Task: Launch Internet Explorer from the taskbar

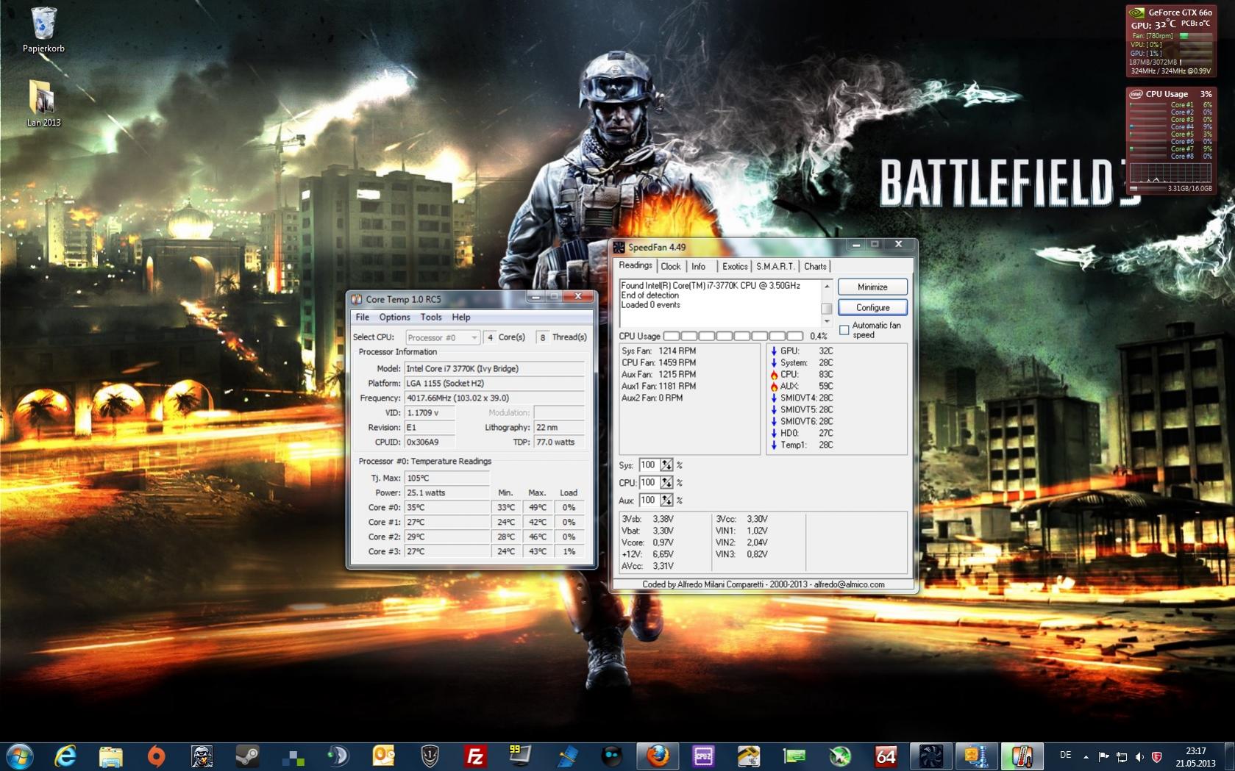Action: click(x=65, y=756)
